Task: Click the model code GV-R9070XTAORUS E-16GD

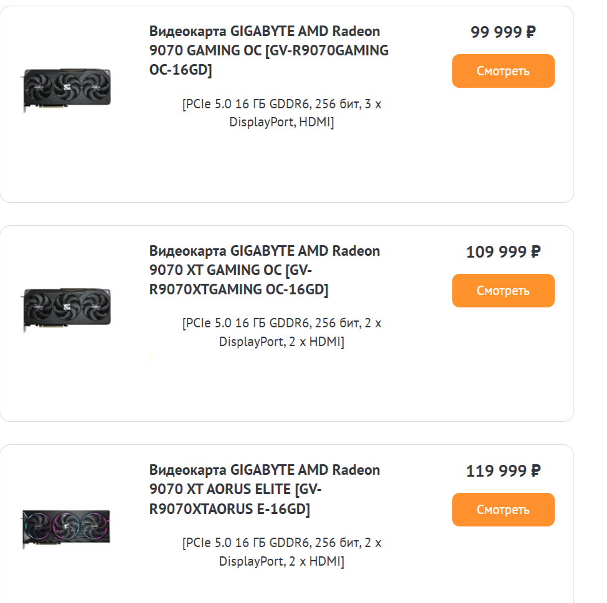Action: 230,510
